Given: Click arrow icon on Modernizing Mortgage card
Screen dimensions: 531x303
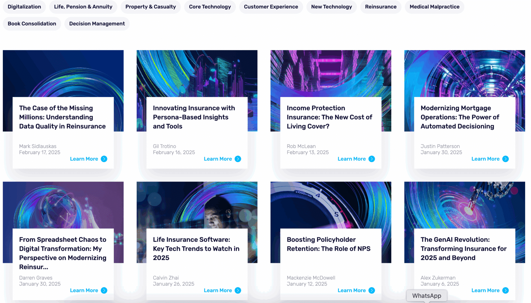Looking at the screenshot, I should (x=506, y=159).
